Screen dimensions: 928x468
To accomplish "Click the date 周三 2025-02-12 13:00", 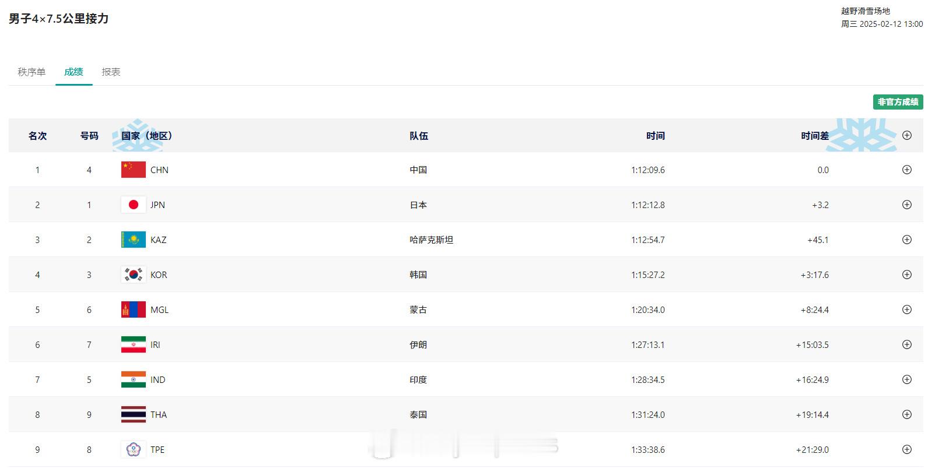I will coord(882,24).
